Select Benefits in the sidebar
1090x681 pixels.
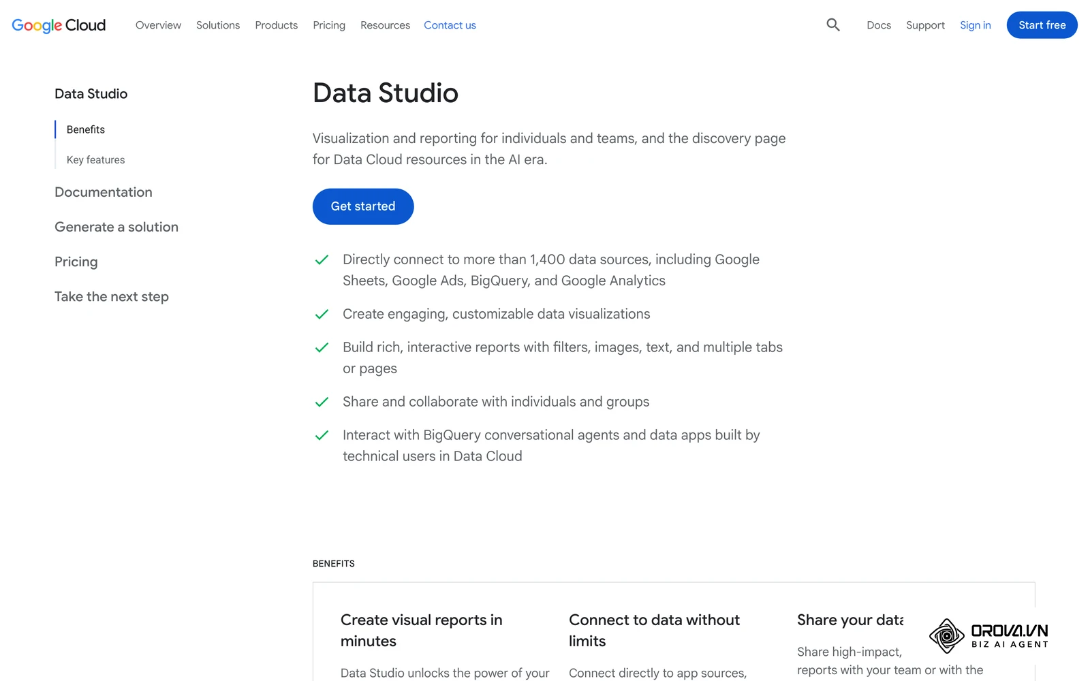pyautogui.click(x=86, y=129)
